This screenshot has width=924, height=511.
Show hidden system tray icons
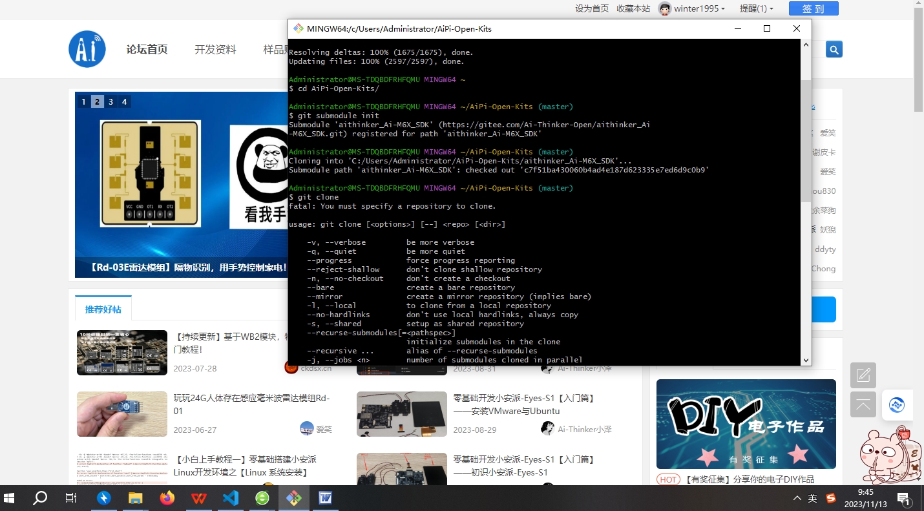click(796, 498)
